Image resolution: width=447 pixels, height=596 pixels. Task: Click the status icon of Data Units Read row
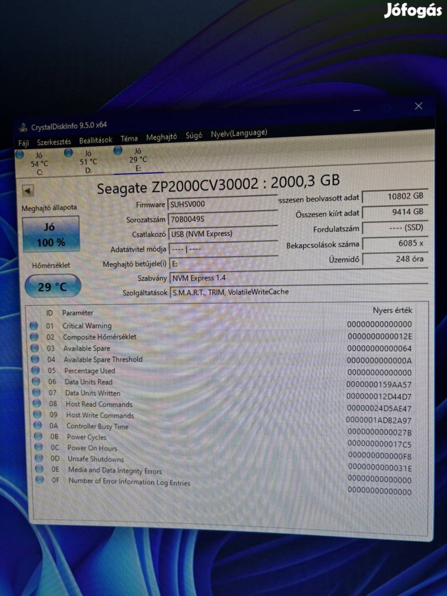point(36,381)
